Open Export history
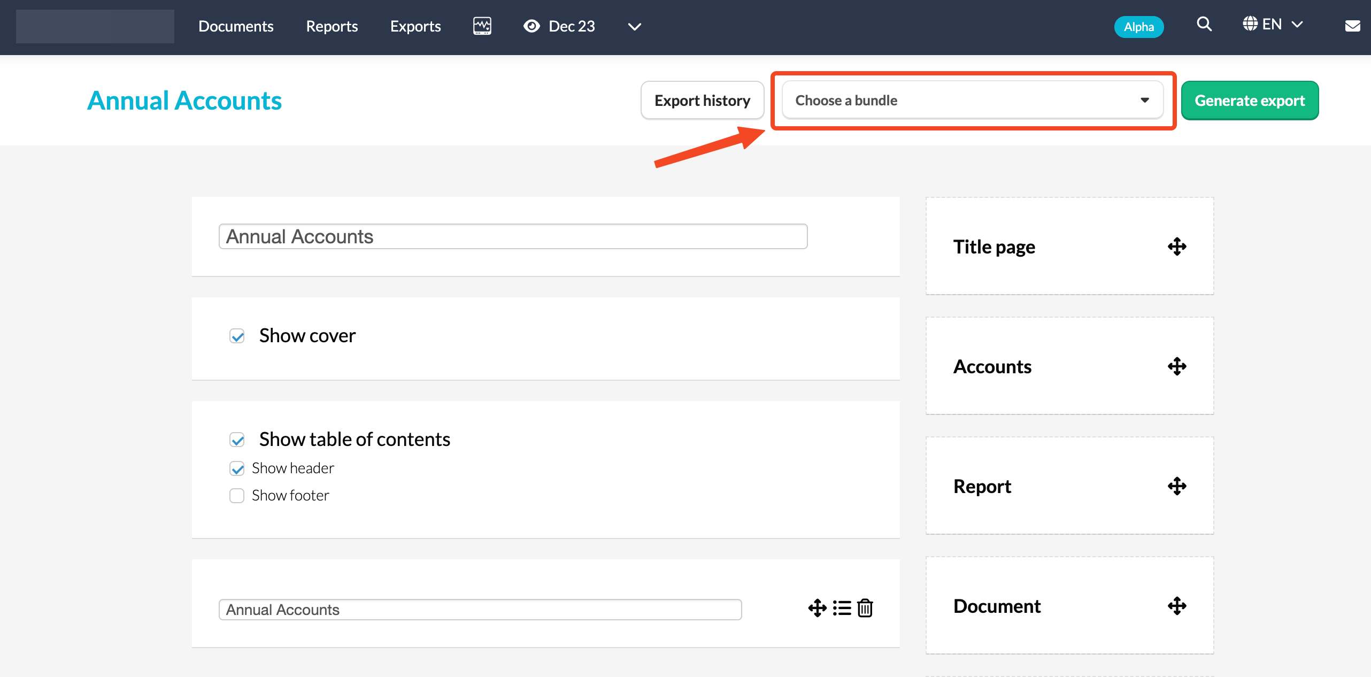Viewport: 1371px width, 677px height. tap(702, 101)
